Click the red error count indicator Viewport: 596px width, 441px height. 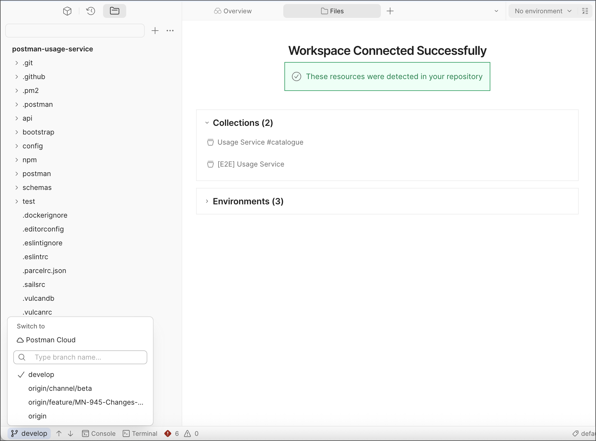[172, 433]
